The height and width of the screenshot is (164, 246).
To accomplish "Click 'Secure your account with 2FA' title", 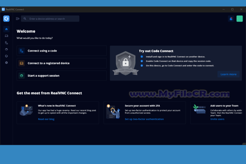I will [x=142, y=106].
